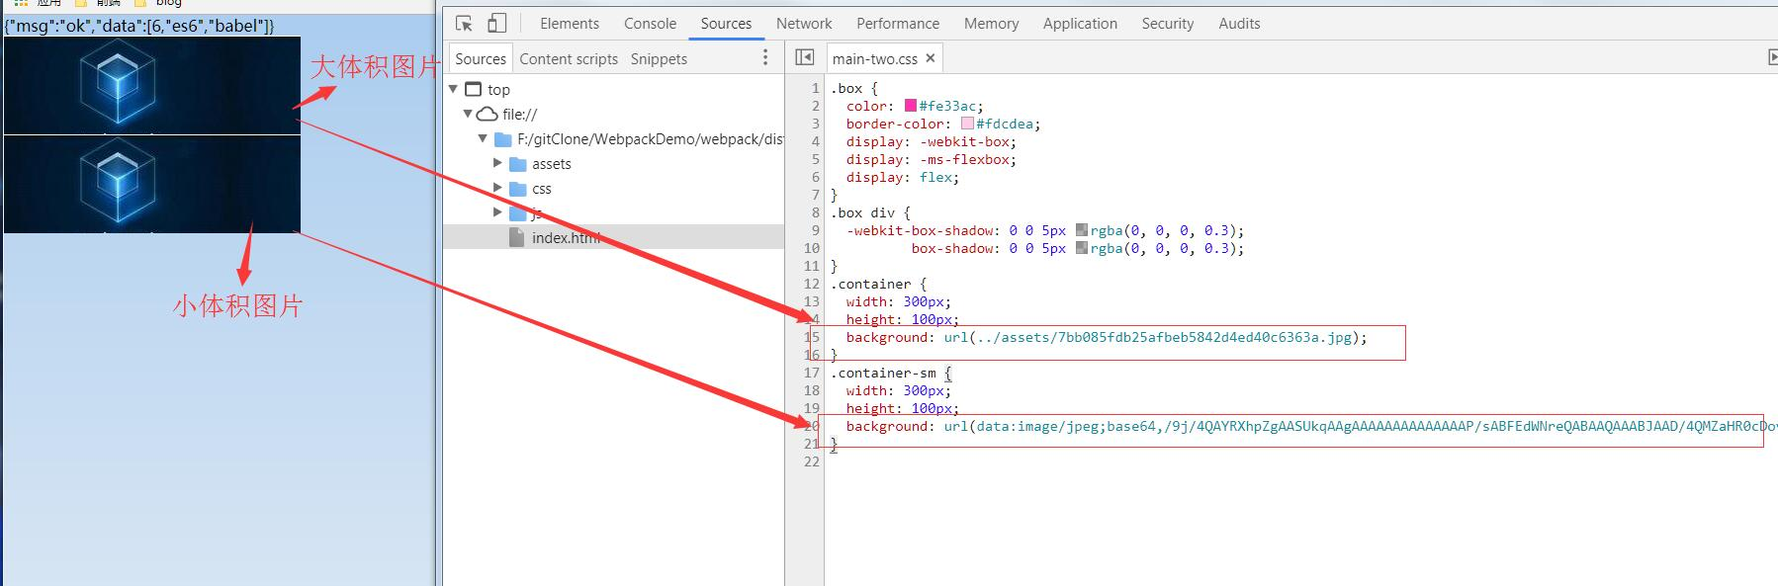Click line number 22 in the gutter

tap(812, 461)
